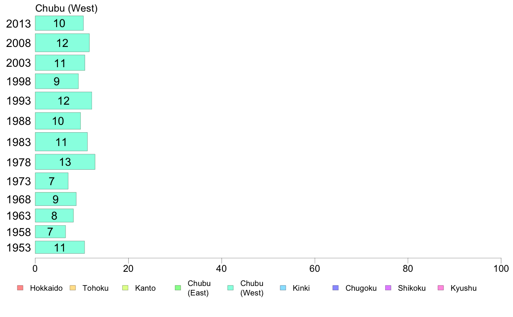Screen dimensions: 513x317
Task: Click the Chubu (East) green legend swatch
Action: (x=178, y=288)
